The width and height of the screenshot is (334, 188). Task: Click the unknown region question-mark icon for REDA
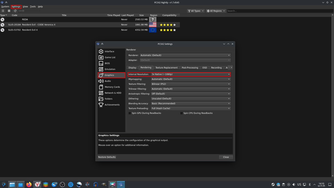(x=153, y=19)
